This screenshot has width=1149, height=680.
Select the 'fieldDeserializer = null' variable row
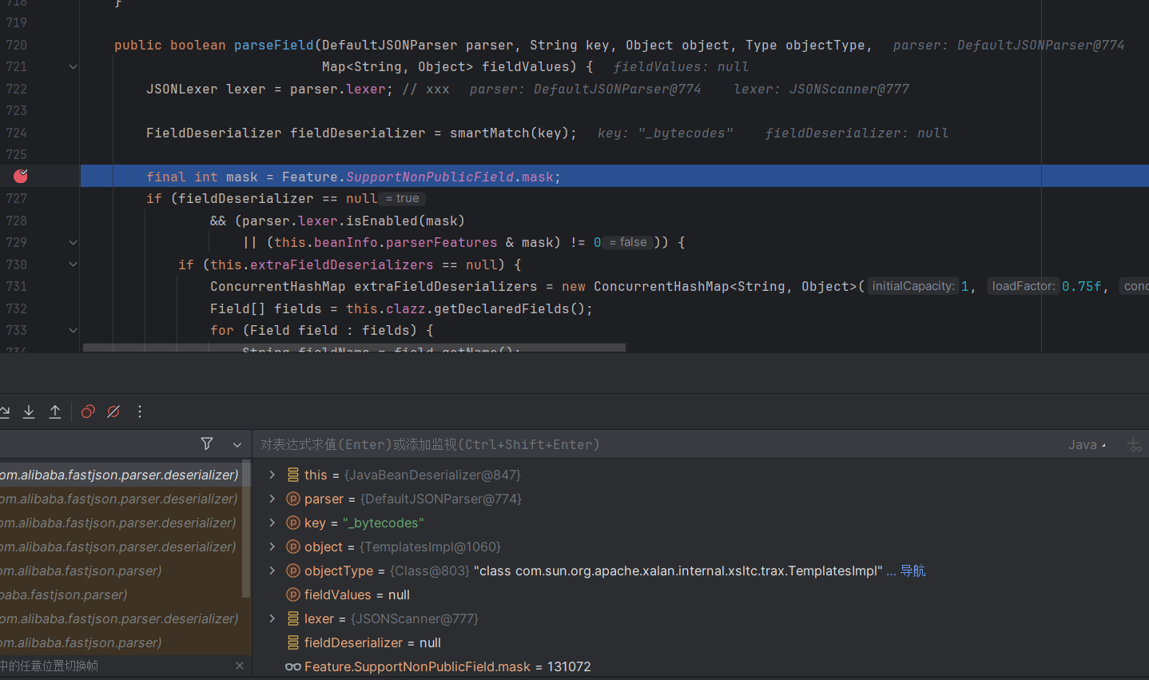[x=701, y=642]
